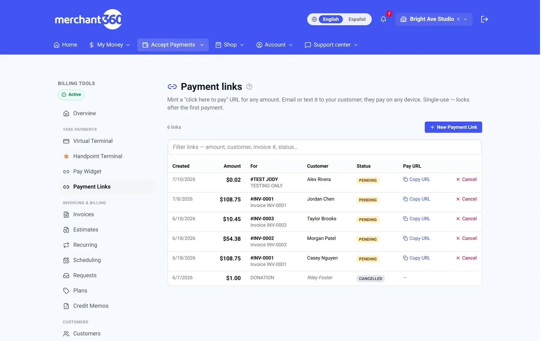Click the Amount column header
The width and height of the screenshot is (546, 341).
[232, 166]
